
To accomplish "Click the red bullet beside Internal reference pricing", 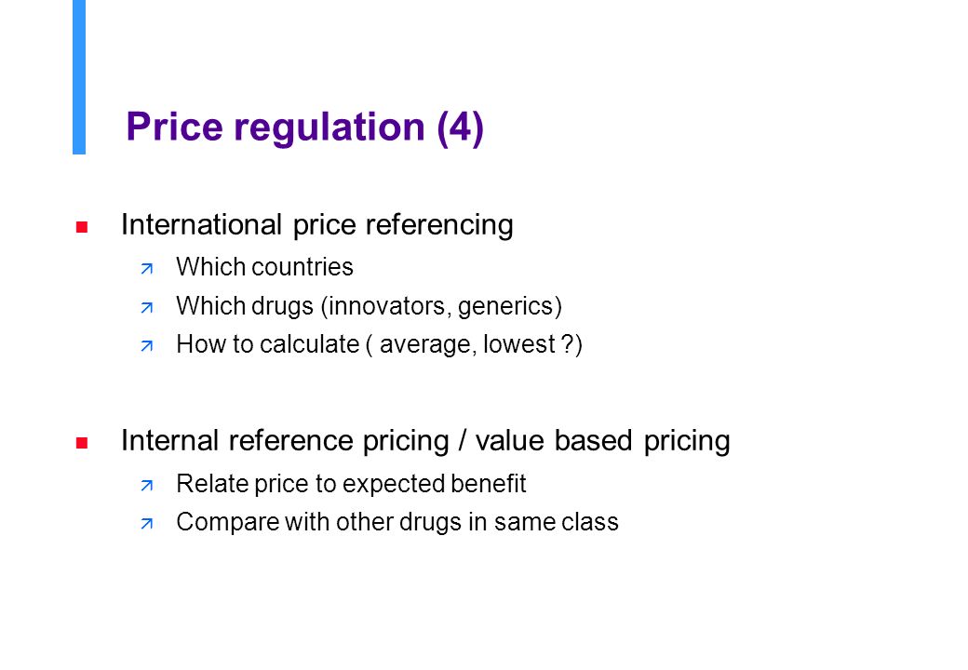I will (82, 443).
